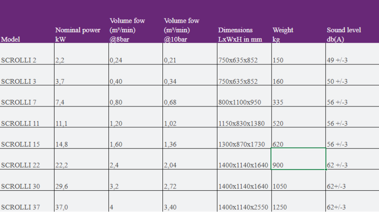Select the SCROLLI 37 dimensions 1400x1140x2550
The image size is (379, 212).
(244, 207)
